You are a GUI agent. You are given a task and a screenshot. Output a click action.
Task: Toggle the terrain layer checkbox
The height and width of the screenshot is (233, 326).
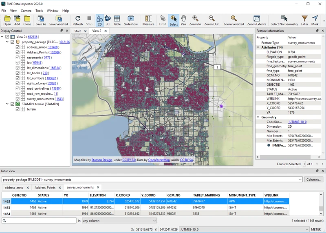pyautogui.click(x=18, y=109)
